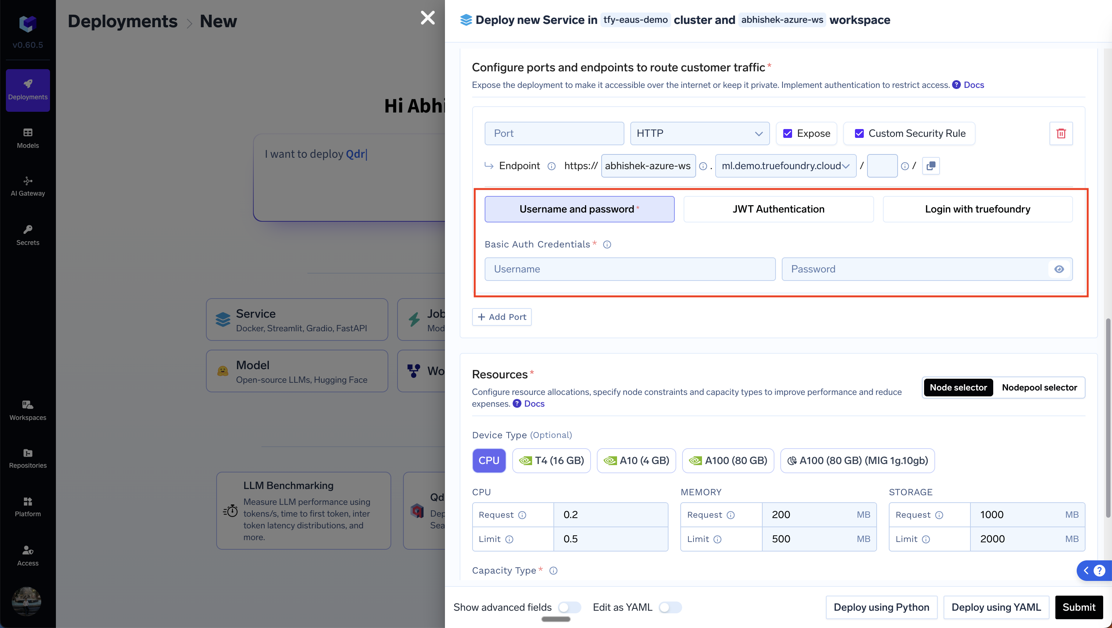Show info for the CPU Request
Image resolution: width=1112 pixels, height=628 pixels.
click(522, 515)
